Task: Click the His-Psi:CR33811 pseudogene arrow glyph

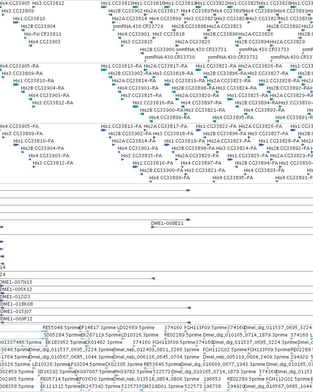Action: [x=25, y=38]
